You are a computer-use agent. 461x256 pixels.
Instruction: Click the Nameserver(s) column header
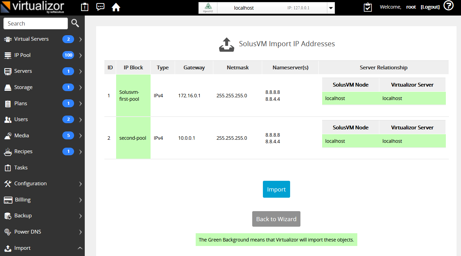290,68
